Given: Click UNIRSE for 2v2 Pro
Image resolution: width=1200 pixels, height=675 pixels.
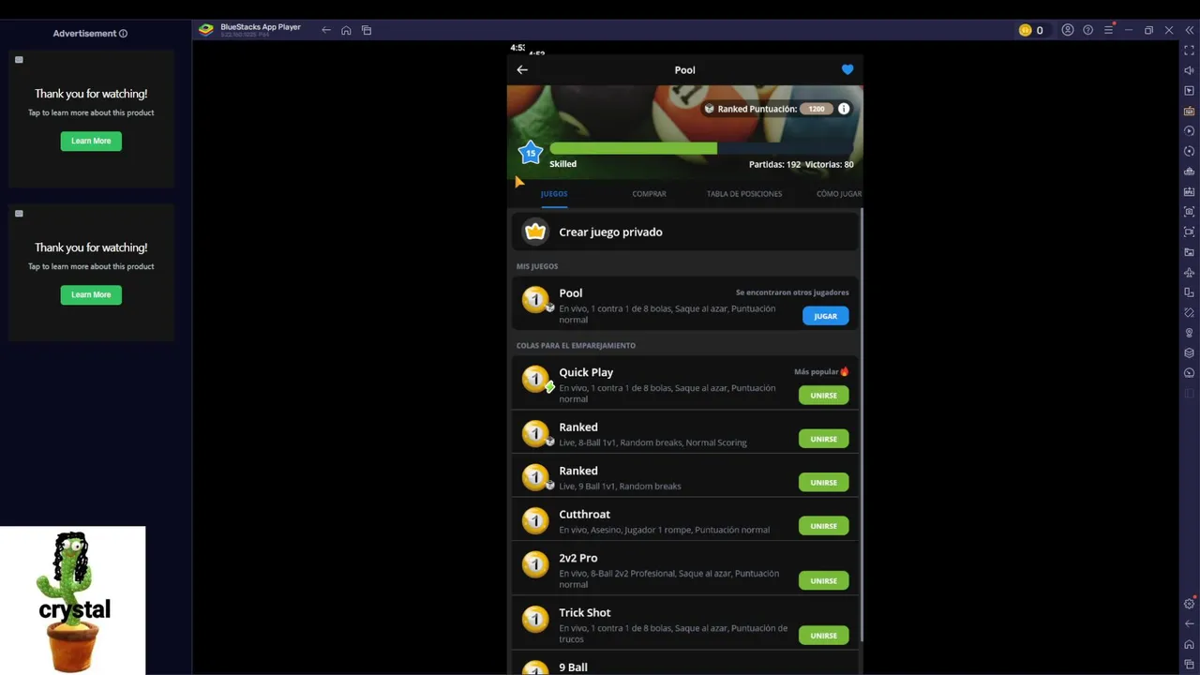Looking at the screenshot, I should pos(824,581).
